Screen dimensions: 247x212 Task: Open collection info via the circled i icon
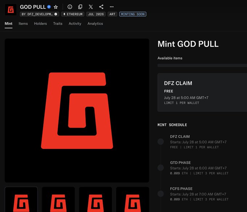click(x=70, y=7)
